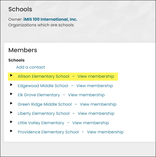Image resolution: width=156 pixels, height=157 pixels.
Task: Expand the Edgewood Middle School row
Action: [x=11, y=85]
